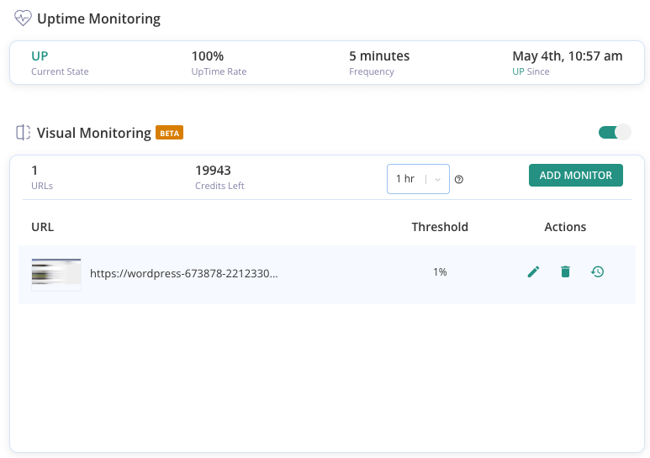
Task: Click the BETA badge next to Visual Monitoring
Action: click(x=169, y=133)
